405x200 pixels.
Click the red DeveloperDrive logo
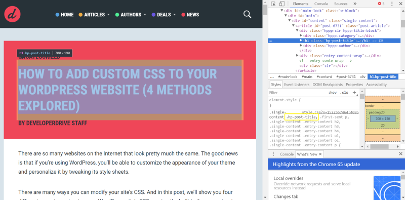12,14
